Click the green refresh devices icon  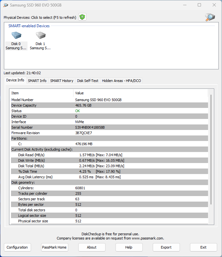coord(82,17)
